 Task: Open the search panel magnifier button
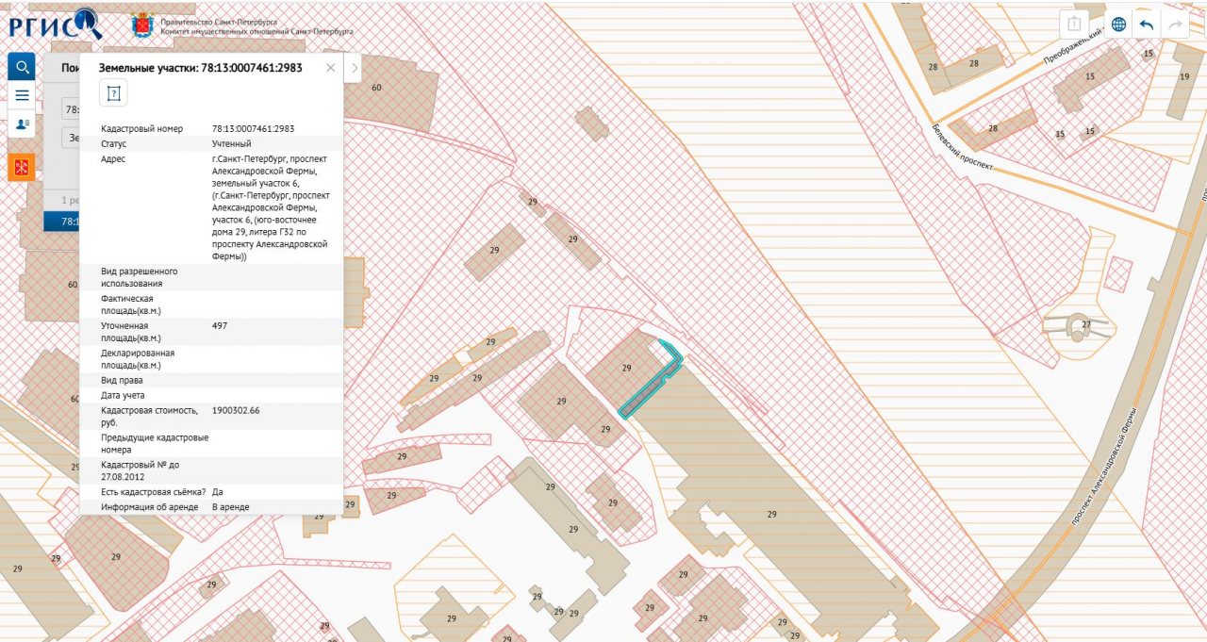point(22,66)
